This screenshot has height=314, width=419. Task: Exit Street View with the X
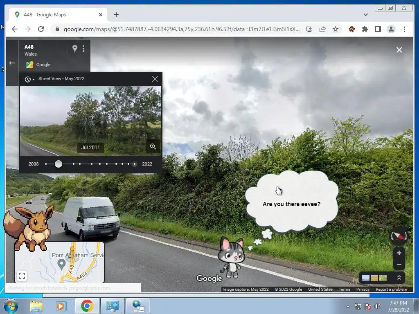point(399,50)
